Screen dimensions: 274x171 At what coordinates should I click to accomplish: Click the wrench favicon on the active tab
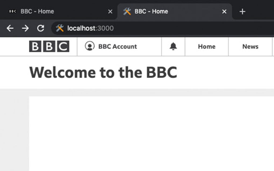pos(127,11)
